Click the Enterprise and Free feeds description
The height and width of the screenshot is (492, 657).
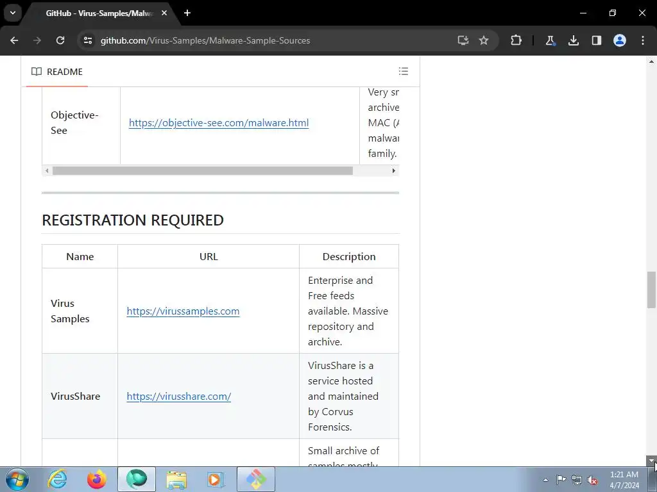tap(348, 311)
